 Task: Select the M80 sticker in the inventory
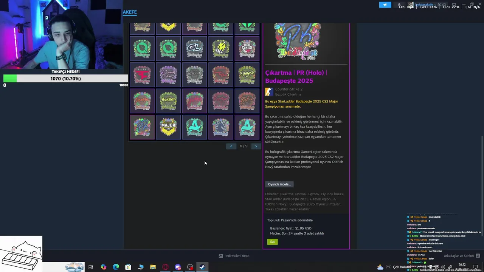point(220,49)
